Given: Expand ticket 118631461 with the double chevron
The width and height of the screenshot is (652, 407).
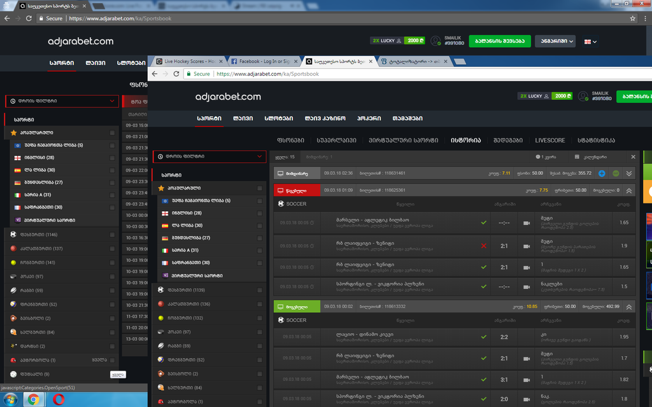Looking at the screenshot, I should 628,173.
